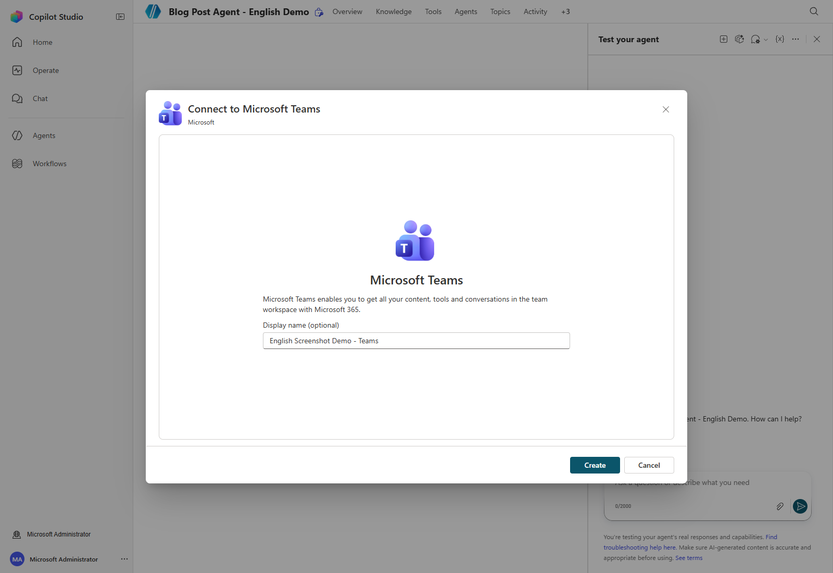Click the MA account avatar
The width and height of the screenshot is (833, 573).
[17, 559]
